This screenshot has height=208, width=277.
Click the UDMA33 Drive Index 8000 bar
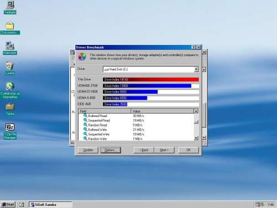tap(130, 92)
